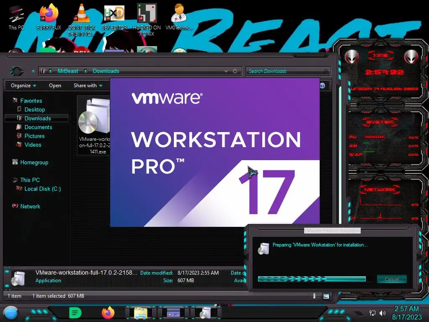Open Firefox from the taskbar
Image resolution: width=429 pixels, height=322 pixels.
108,313
